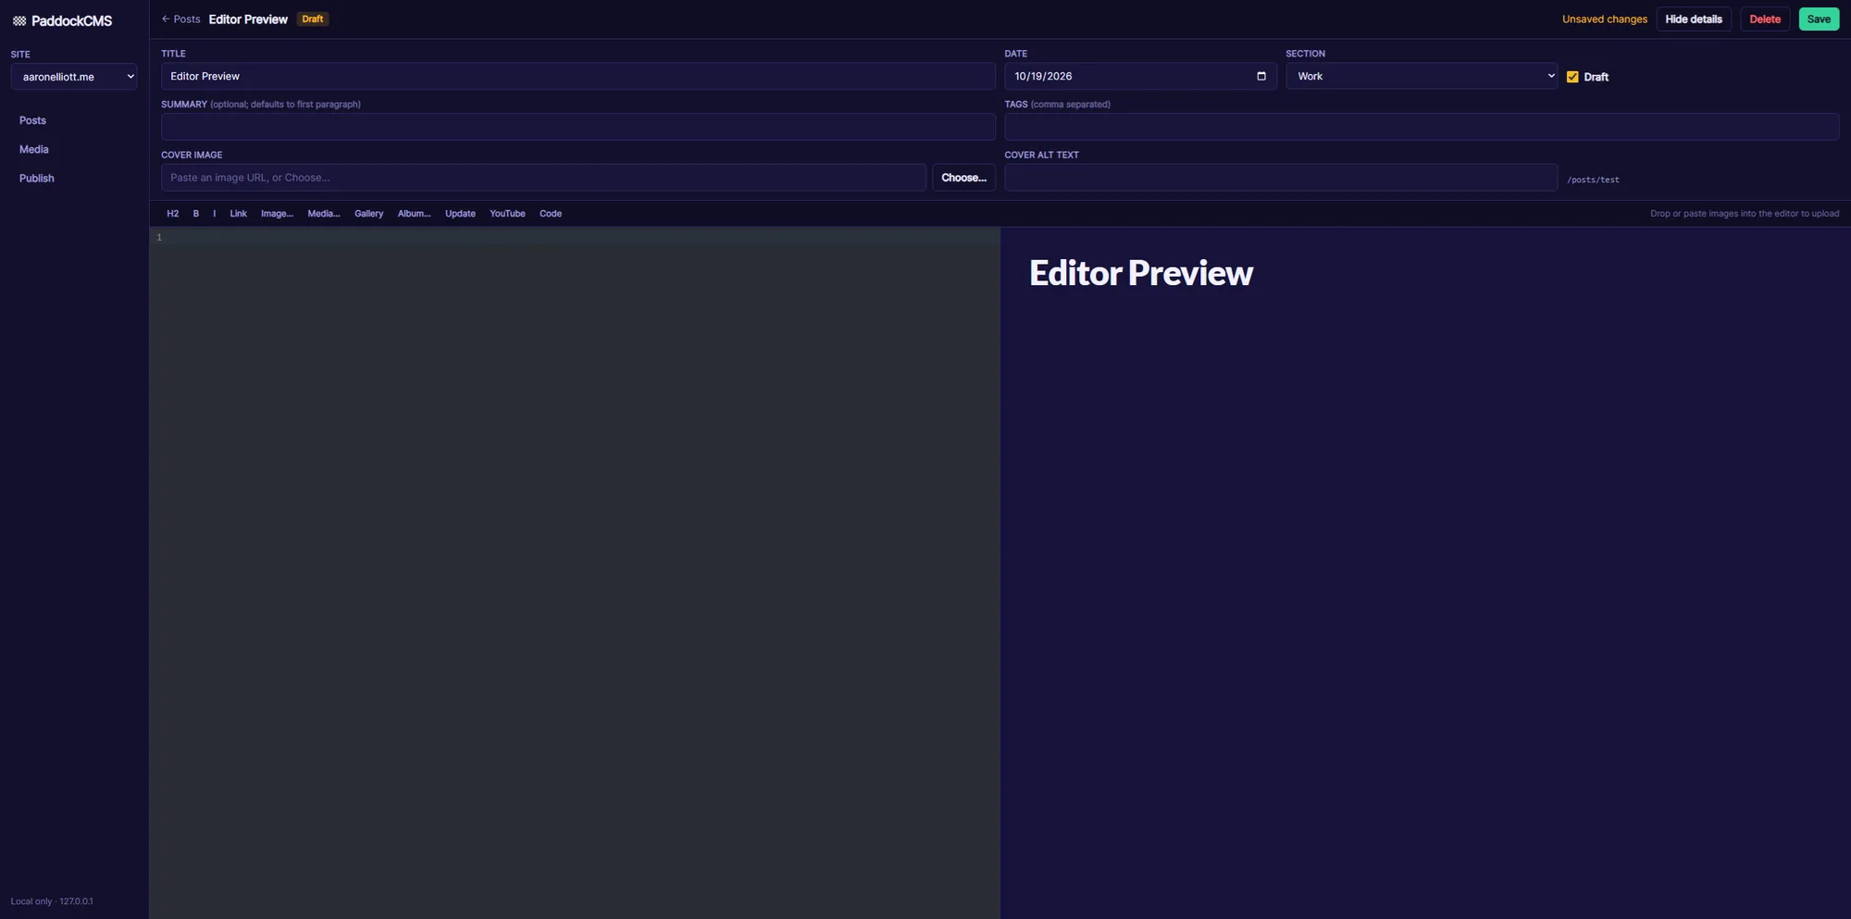
Task: Click the red Delete button
Action: coord(1765,19)
